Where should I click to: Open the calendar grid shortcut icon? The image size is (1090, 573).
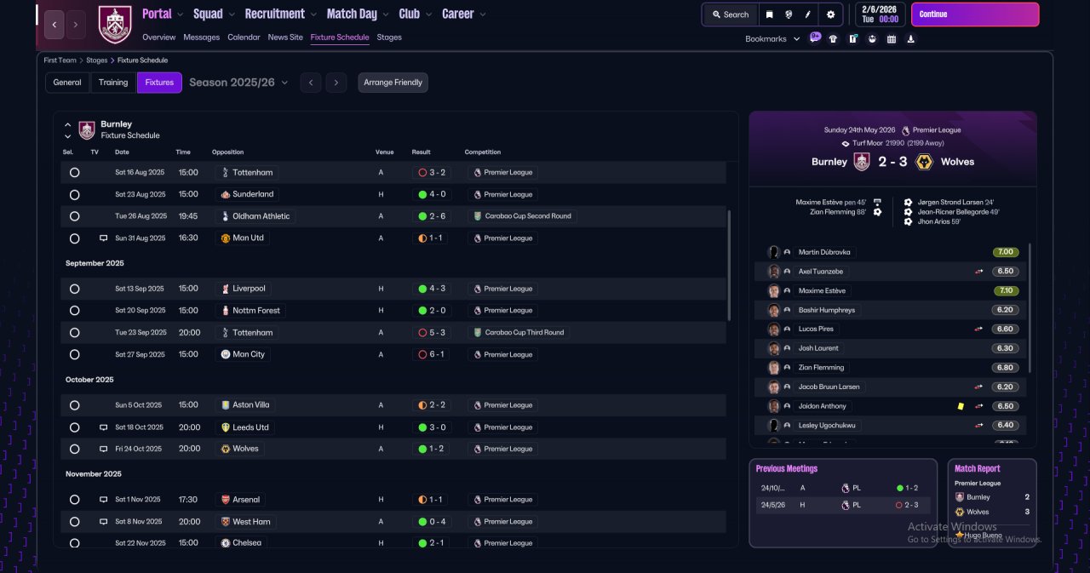pyautogui.click(x=892, y=38)
